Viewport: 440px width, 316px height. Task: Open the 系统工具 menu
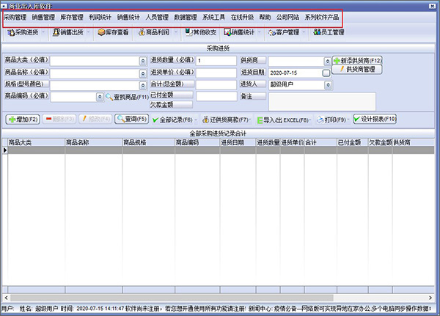click(214, 16)
